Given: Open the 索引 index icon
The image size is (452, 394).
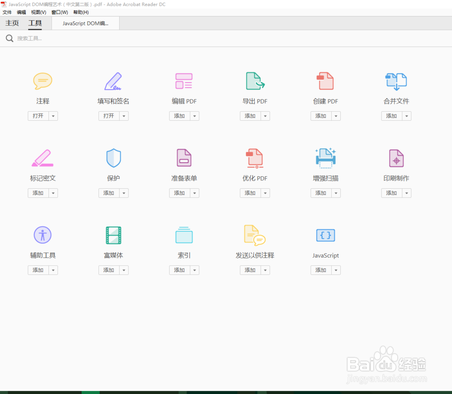Looking at the screenshot, I should 184,235.
